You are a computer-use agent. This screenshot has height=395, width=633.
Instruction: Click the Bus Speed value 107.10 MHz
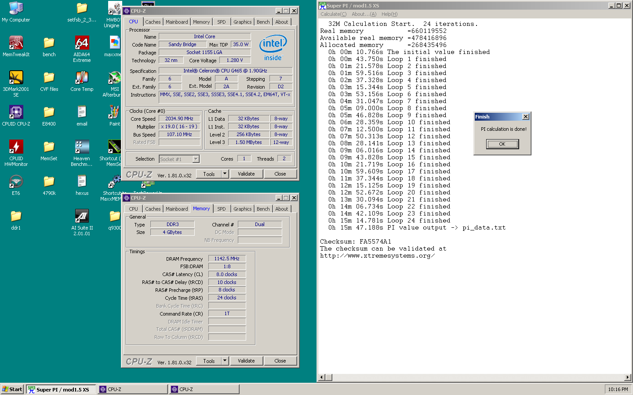179,134
